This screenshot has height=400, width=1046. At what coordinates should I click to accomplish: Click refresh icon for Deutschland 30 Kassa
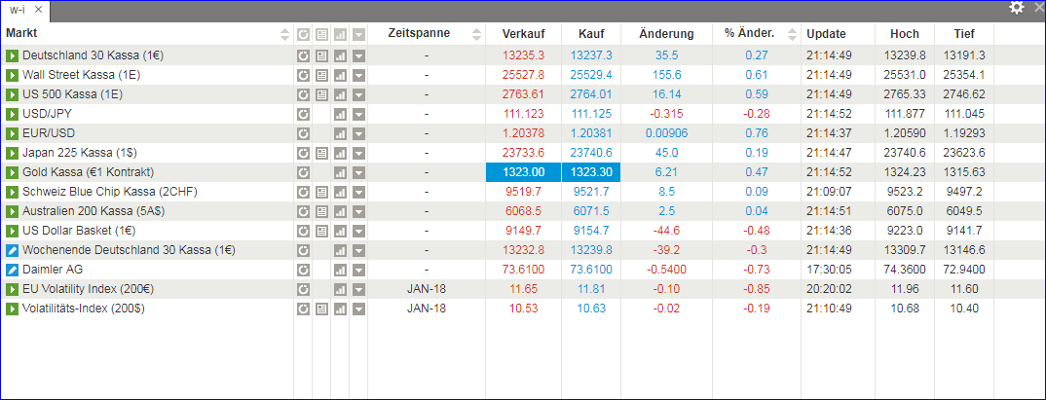point(303,55)
